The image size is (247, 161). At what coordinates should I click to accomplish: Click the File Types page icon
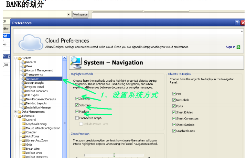click(24, 95)
